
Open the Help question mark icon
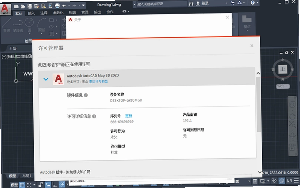252,3
